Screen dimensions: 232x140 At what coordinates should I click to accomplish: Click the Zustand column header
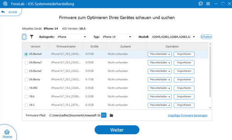125,46
